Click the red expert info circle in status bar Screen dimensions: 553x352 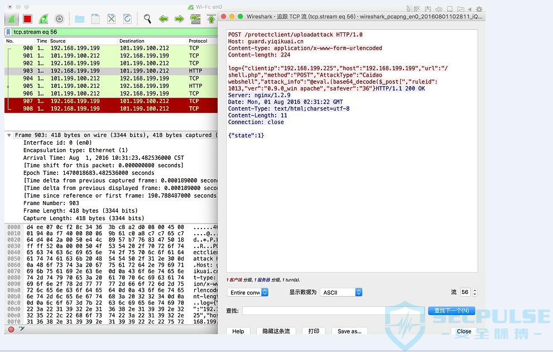click(x=11, y=330)
